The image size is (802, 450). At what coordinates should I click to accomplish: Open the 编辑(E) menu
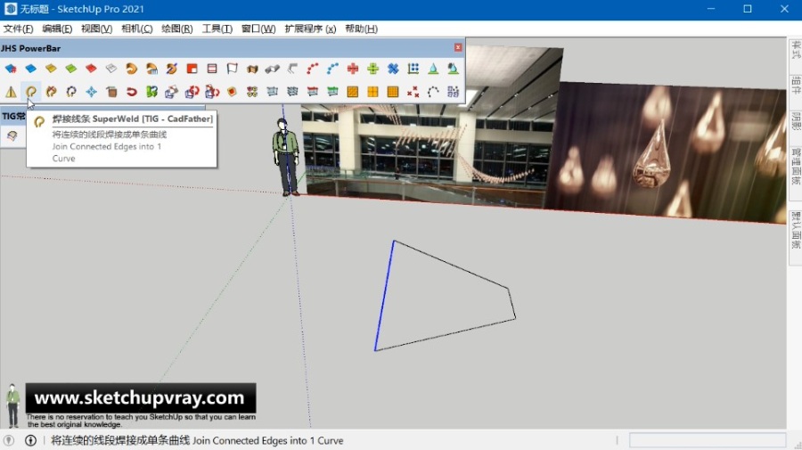tap(57, 29)
